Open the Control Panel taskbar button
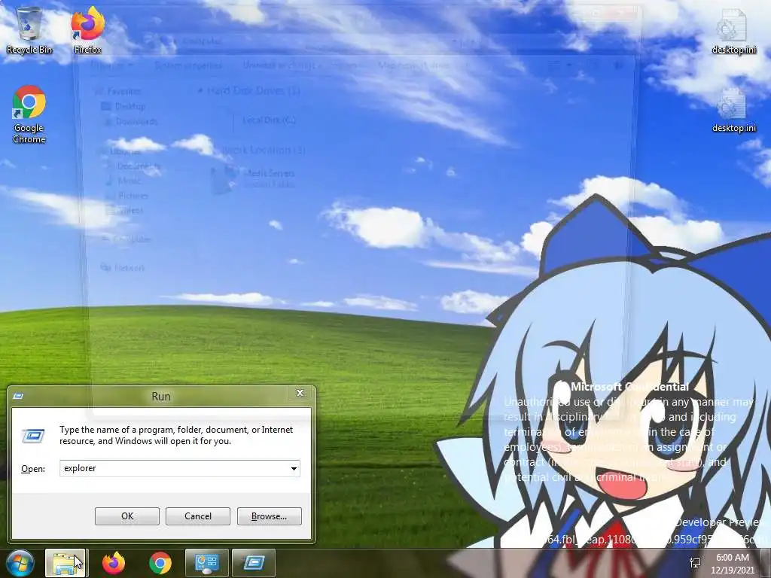Image resolution: width=771 pixels, height=578 pixels. (x=206, y=563)
